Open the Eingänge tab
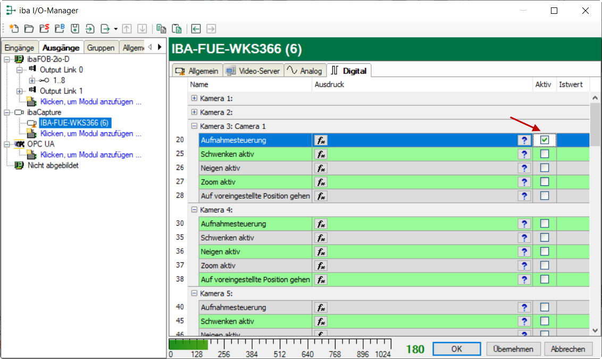602x359 pixels. click(19, 48)
